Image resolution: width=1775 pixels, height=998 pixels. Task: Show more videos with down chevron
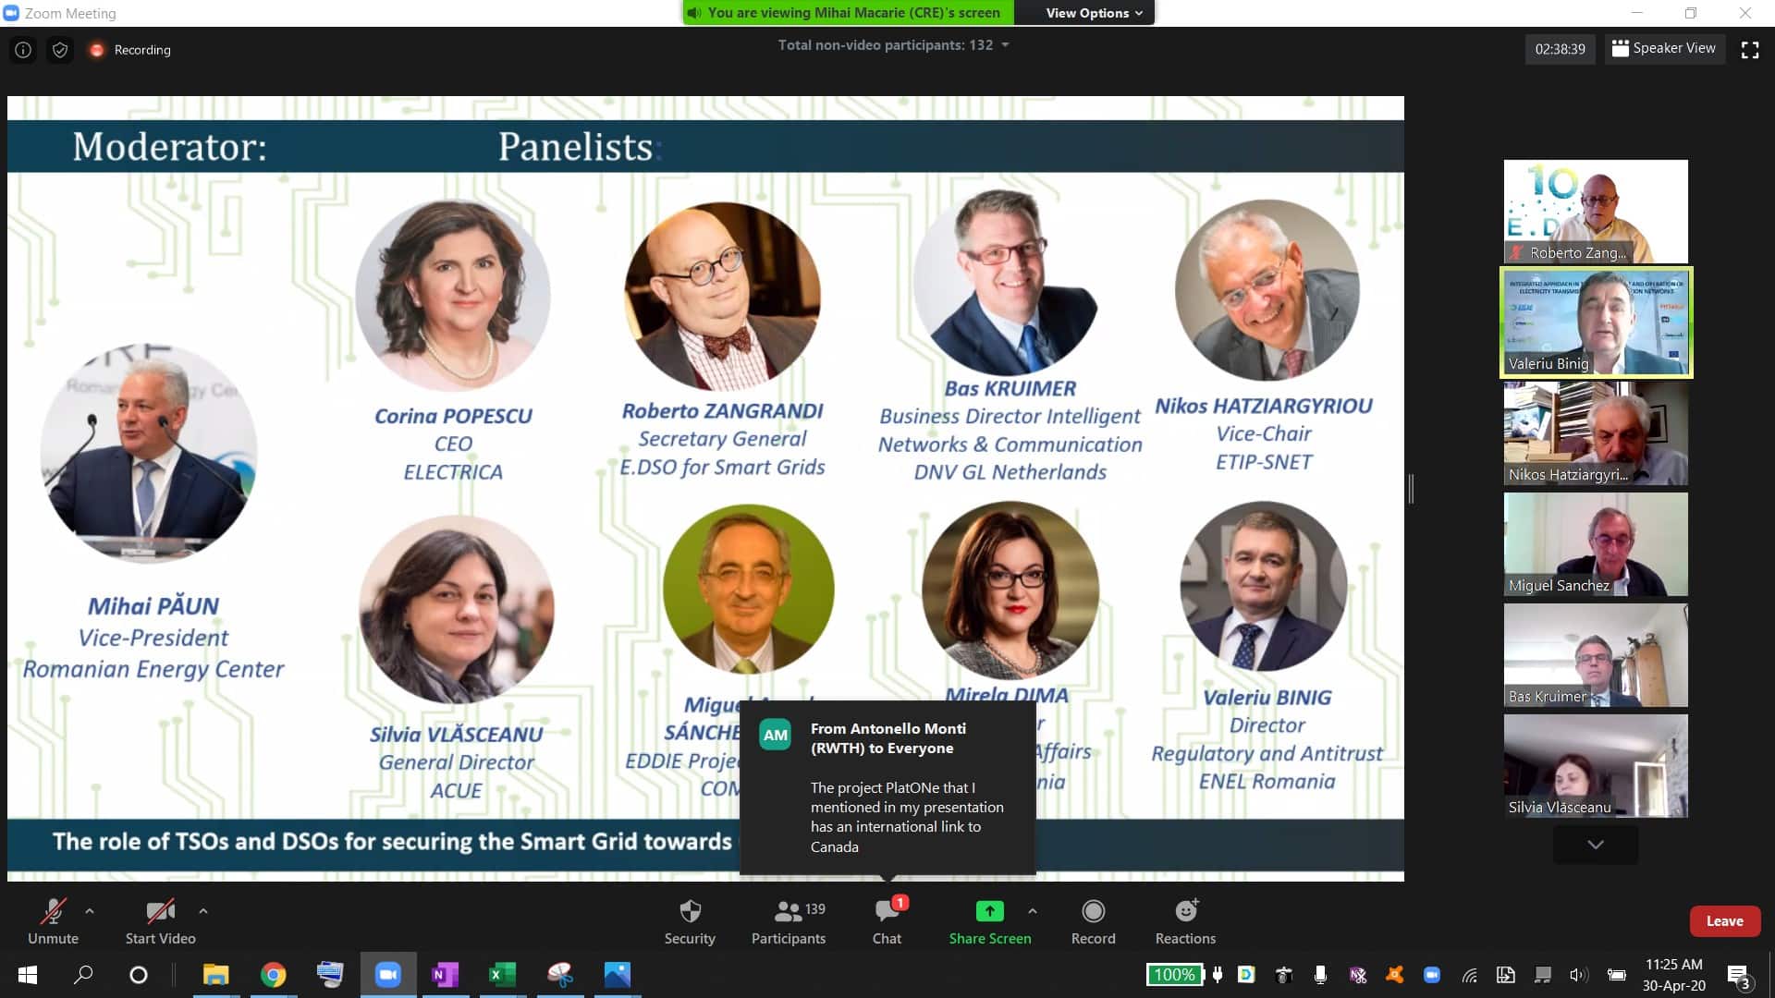click(x=1596, y=845)
